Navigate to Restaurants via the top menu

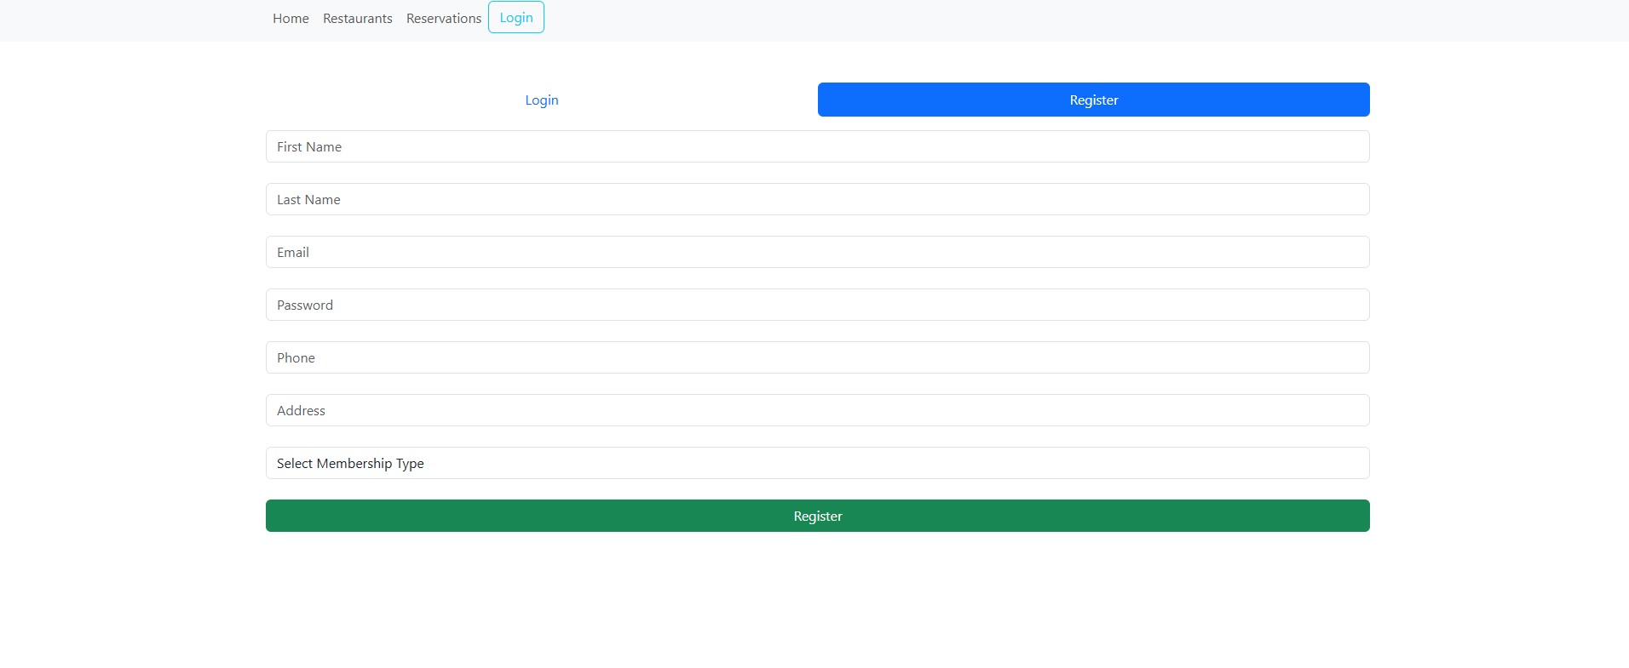[x=357, y=18]
